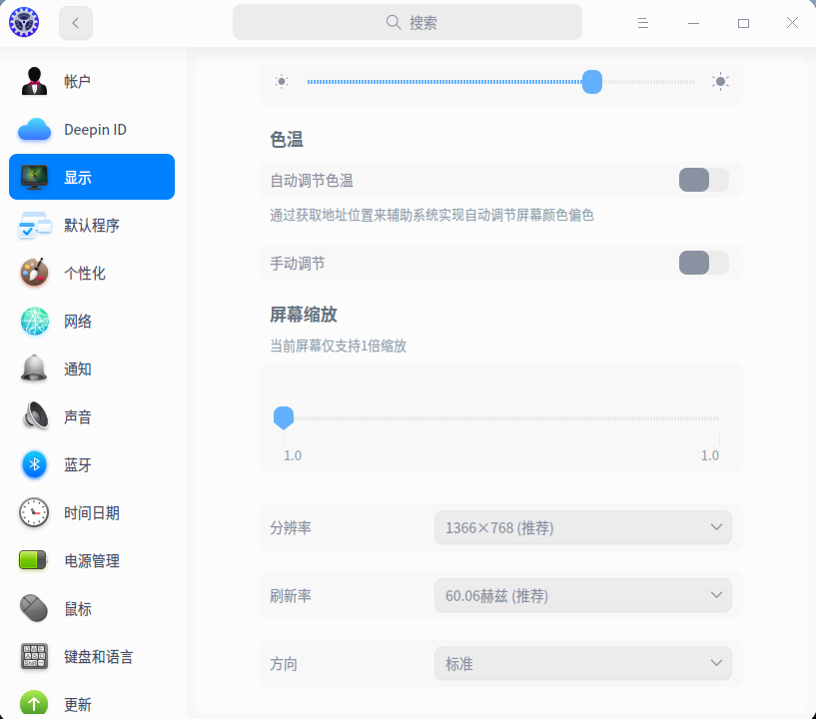This screenshot has height=719, width=816.
Task: Click the 默认程序 windows icon
Action: [34, 225]
